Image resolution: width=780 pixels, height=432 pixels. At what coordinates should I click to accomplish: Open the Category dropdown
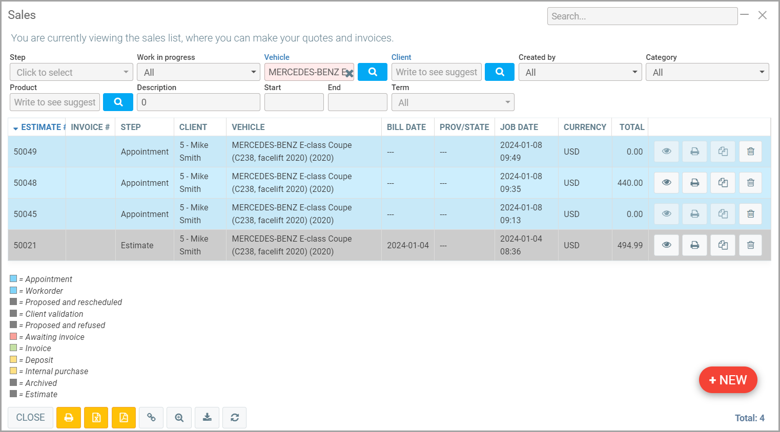[707, 72]
